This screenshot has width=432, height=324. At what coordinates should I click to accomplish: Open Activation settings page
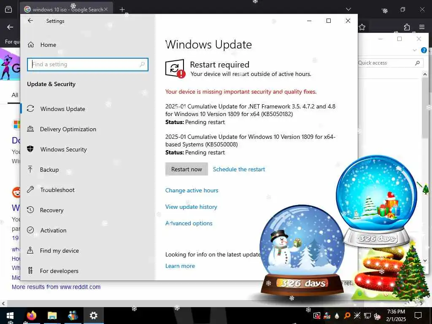53,230
